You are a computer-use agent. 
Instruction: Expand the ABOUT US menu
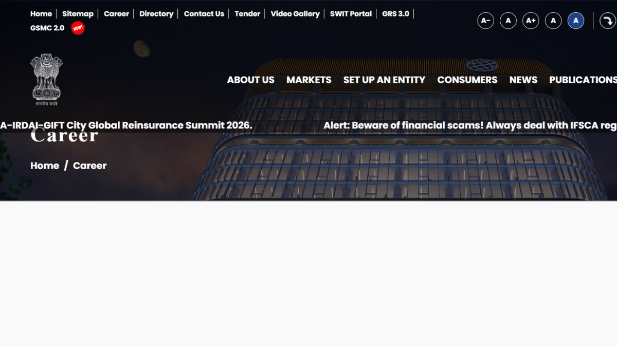coord(250,80)
